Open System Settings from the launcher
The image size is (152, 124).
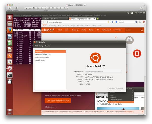click(10, 69)
